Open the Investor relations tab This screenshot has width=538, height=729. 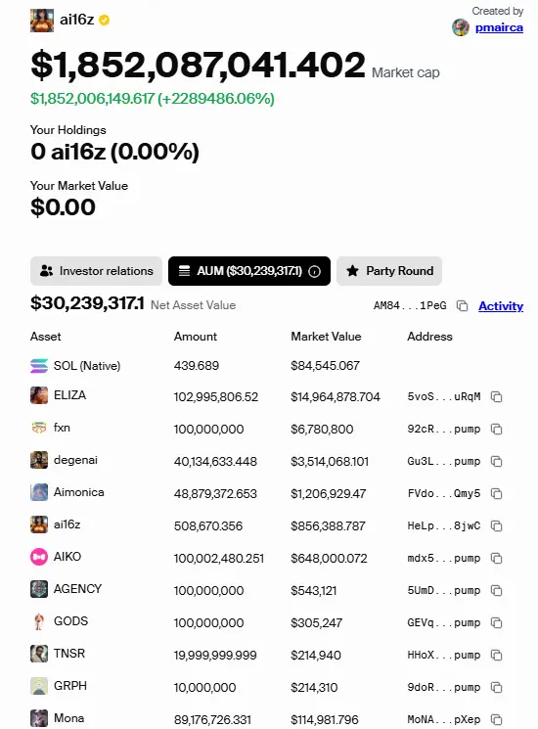(96, 271)
